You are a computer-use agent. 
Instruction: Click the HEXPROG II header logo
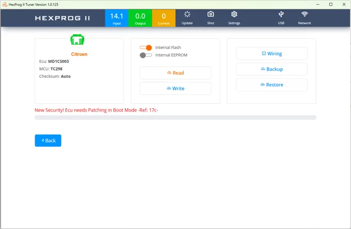[63, 18]
